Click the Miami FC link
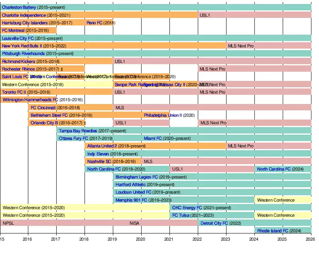 pos(153,138)
